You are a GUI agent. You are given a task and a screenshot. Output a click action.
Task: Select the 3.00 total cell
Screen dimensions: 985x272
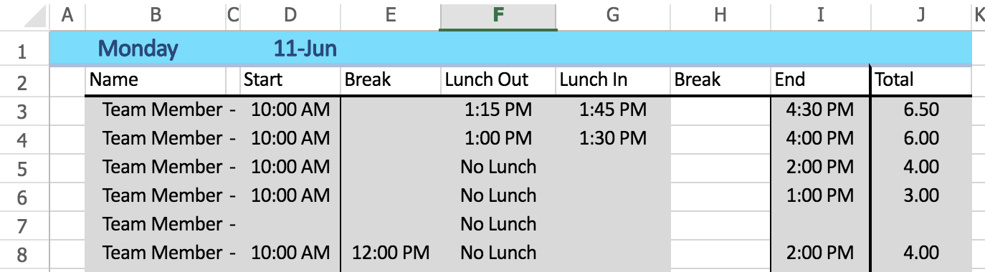pyautogui.click(x=922, y=195)
